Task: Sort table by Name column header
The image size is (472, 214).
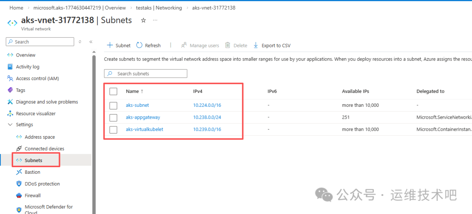Action: [135, 91]
